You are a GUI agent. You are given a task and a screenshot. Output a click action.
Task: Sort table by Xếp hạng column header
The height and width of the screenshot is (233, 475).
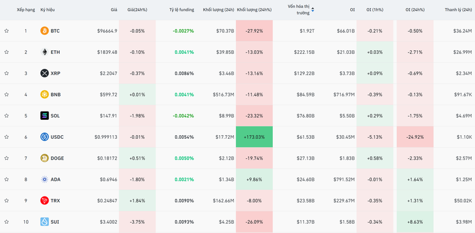(25, 10)
